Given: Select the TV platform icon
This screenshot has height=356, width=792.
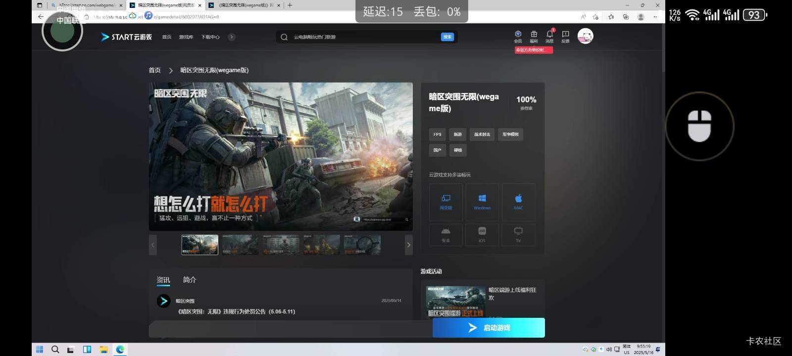Looking at the screenshot, I should [x=518, y=235].
